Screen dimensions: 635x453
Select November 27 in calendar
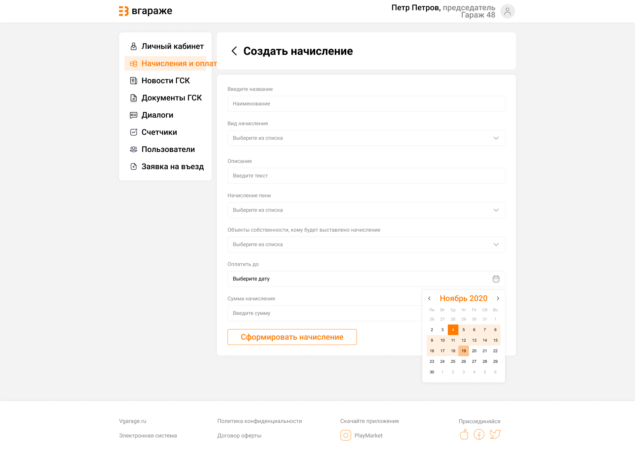coord(474,361)
